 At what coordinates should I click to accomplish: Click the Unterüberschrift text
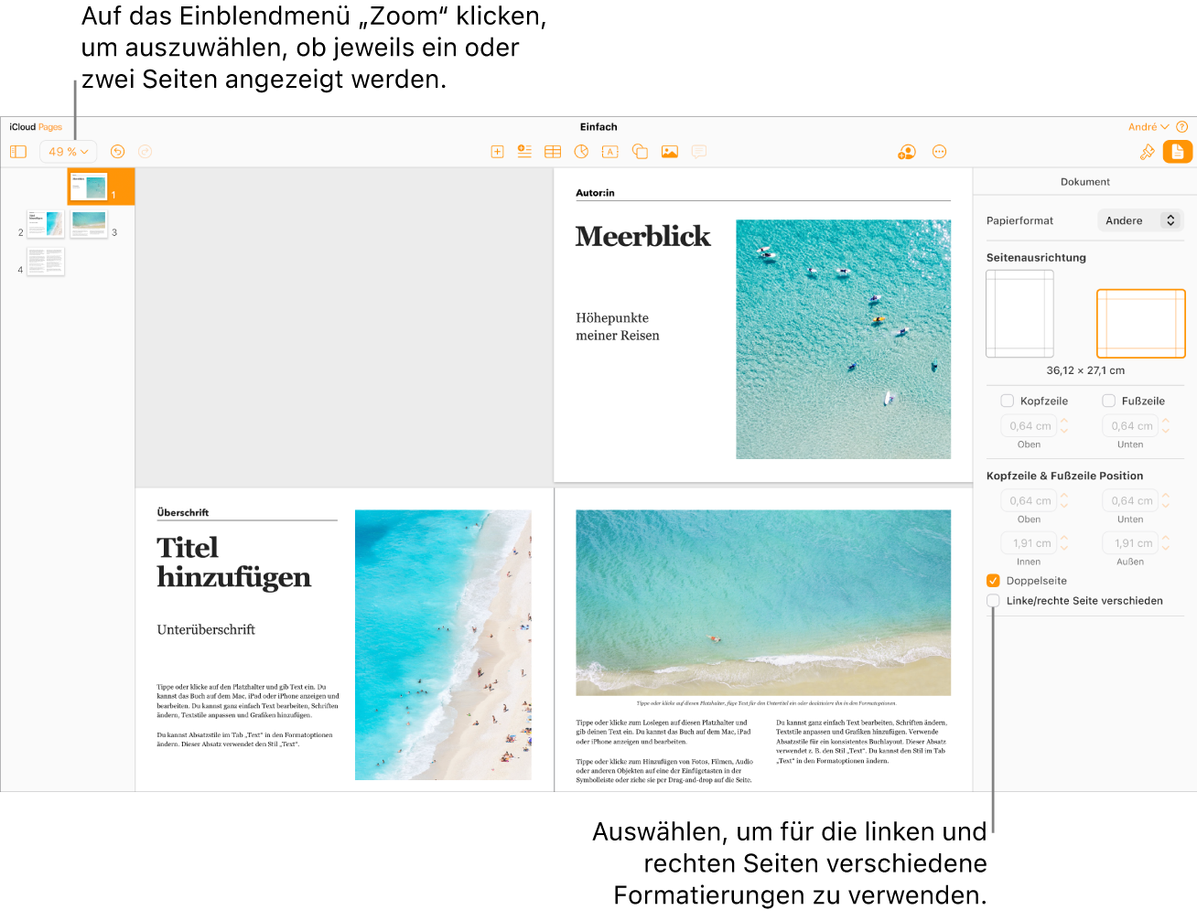206,629
